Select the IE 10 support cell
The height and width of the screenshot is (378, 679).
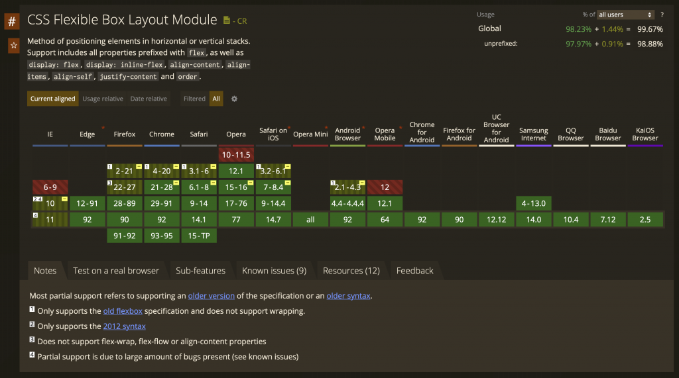50,203
